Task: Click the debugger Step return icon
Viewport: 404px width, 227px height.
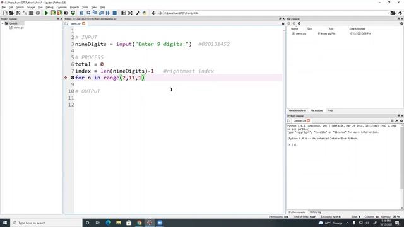Action: tap(101, 13)
